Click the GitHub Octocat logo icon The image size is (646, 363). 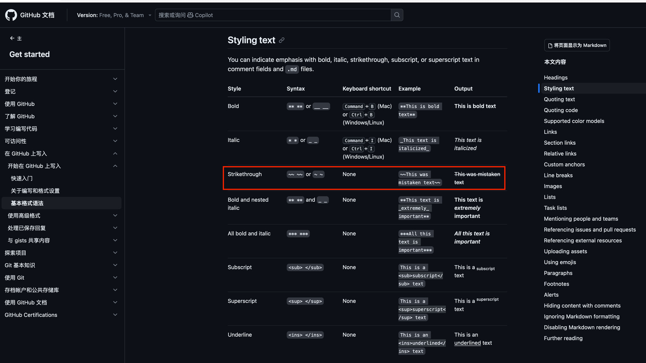pyautogui.click(x=11, y=15)
